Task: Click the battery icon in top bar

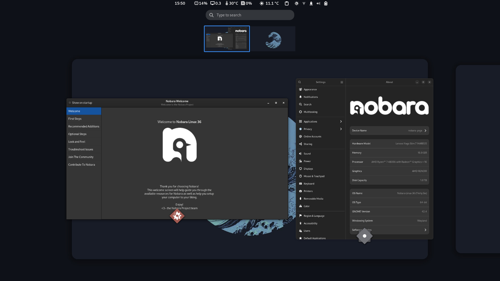Action: pos(326,3)
